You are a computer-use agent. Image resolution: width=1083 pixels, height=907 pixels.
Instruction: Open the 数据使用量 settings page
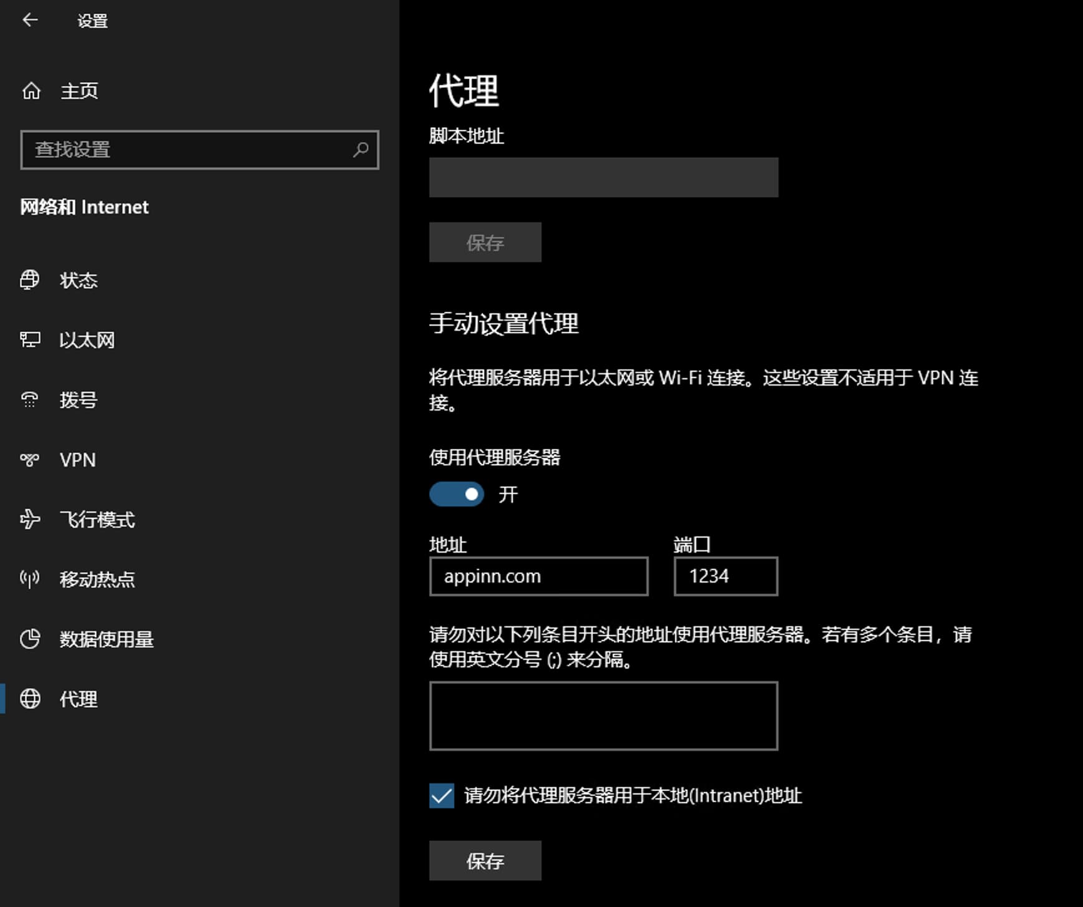(200, 639)
